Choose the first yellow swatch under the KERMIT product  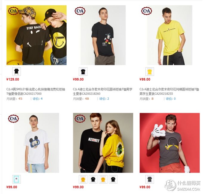coord(83,179)
